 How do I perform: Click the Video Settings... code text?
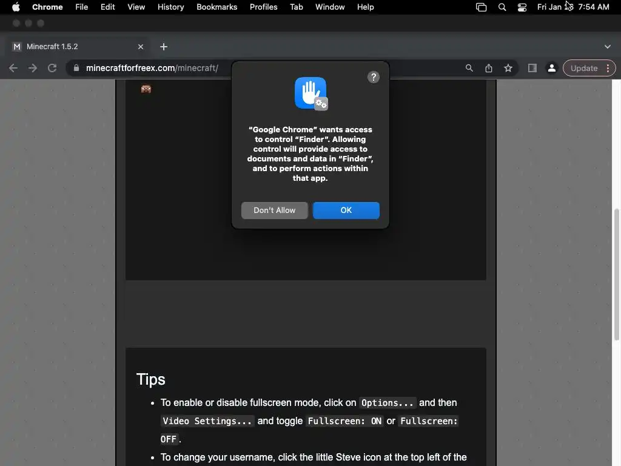tap(207, 421)
